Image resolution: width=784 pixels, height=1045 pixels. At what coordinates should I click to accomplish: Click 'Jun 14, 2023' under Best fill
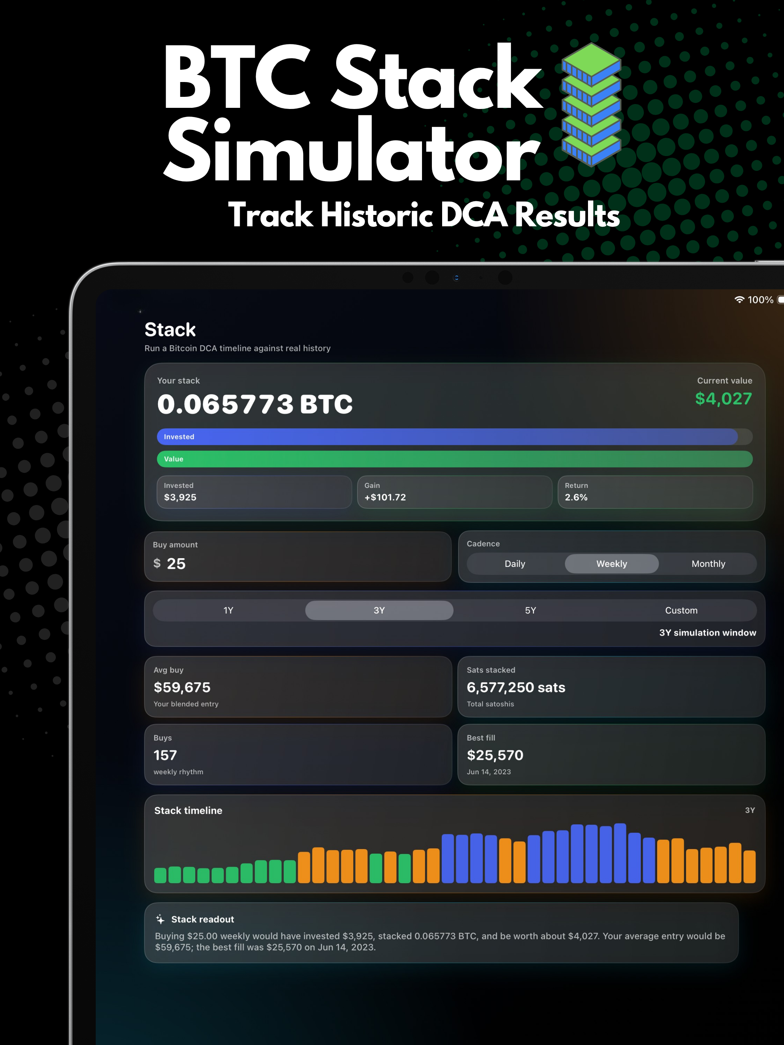[x=488, y=772]
